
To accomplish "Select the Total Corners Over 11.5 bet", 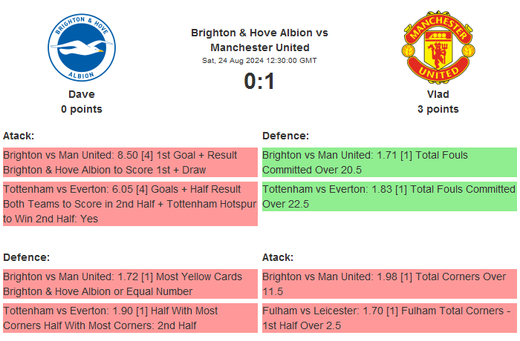I will 389,284.
